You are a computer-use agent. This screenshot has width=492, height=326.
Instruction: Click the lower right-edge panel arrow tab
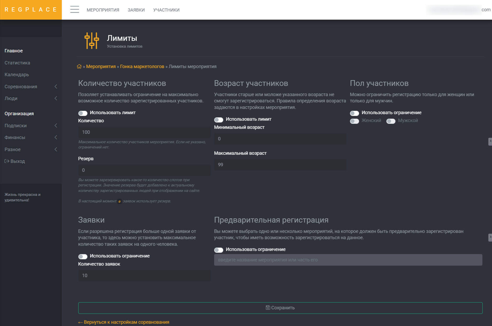[490, 237]
